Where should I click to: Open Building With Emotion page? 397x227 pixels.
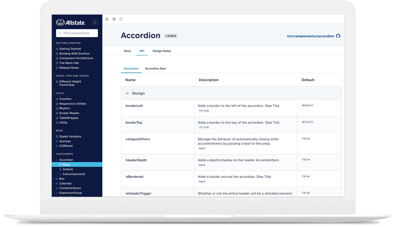coord(75,54)
